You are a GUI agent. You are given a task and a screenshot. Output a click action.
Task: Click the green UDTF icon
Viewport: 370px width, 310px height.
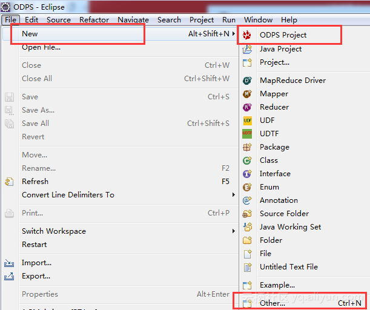click(247, 134)
